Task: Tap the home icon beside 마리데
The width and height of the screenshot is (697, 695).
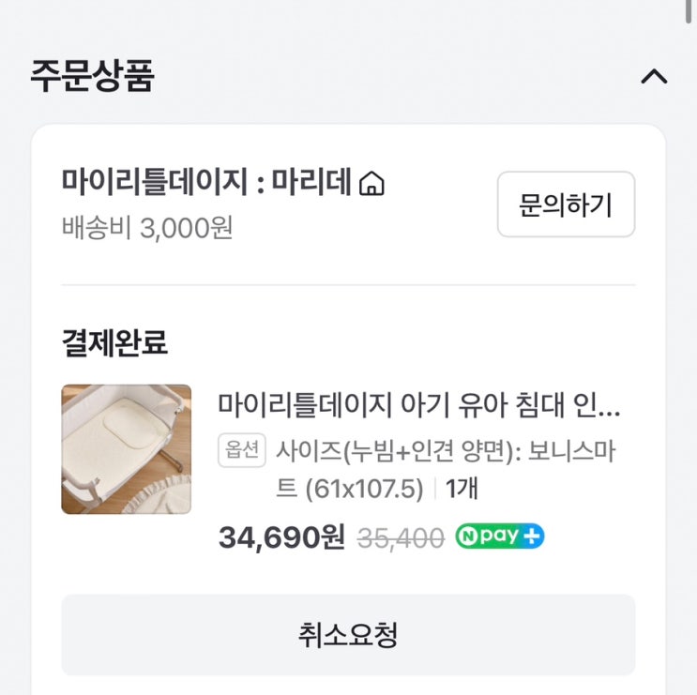Action: pyautogui.click(x=372, y=183)
